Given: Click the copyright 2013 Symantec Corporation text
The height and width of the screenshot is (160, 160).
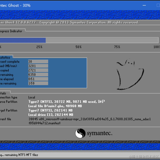Looking at the screenshot, I should pos(89,22).
